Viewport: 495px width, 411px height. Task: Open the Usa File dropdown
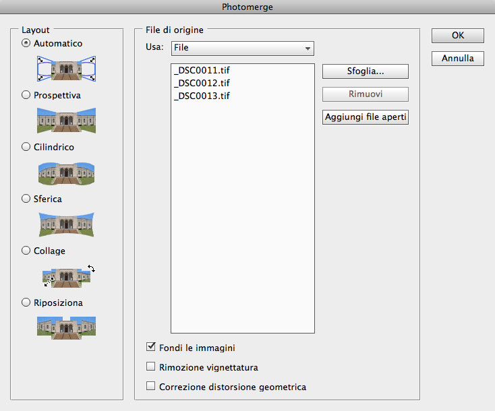pyautogui.click(x=242, y=49)
